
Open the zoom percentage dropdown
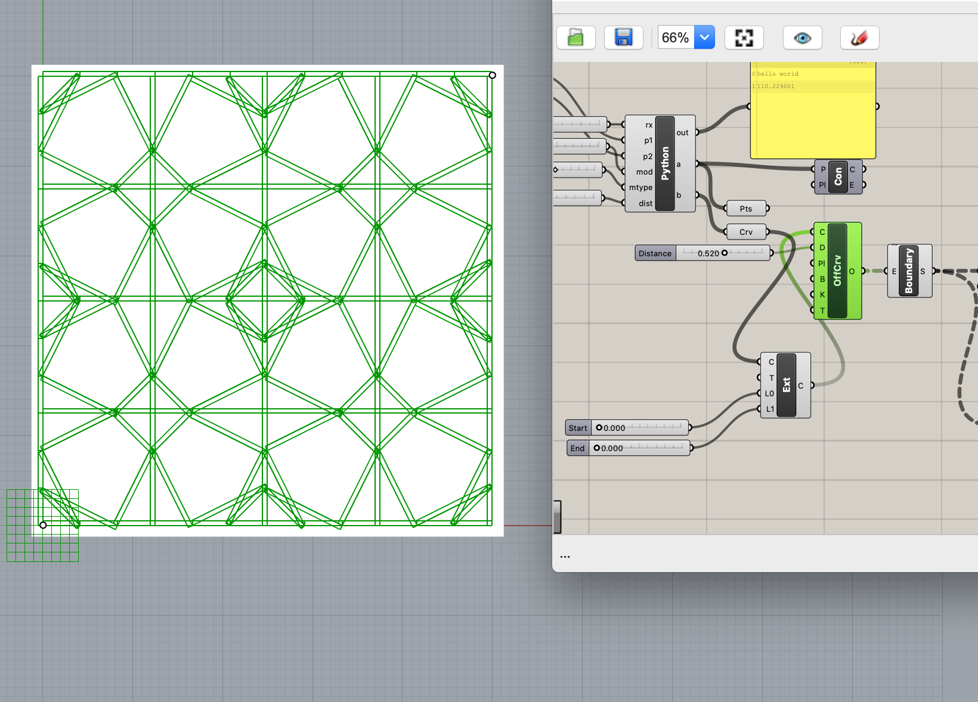[704, 37]
